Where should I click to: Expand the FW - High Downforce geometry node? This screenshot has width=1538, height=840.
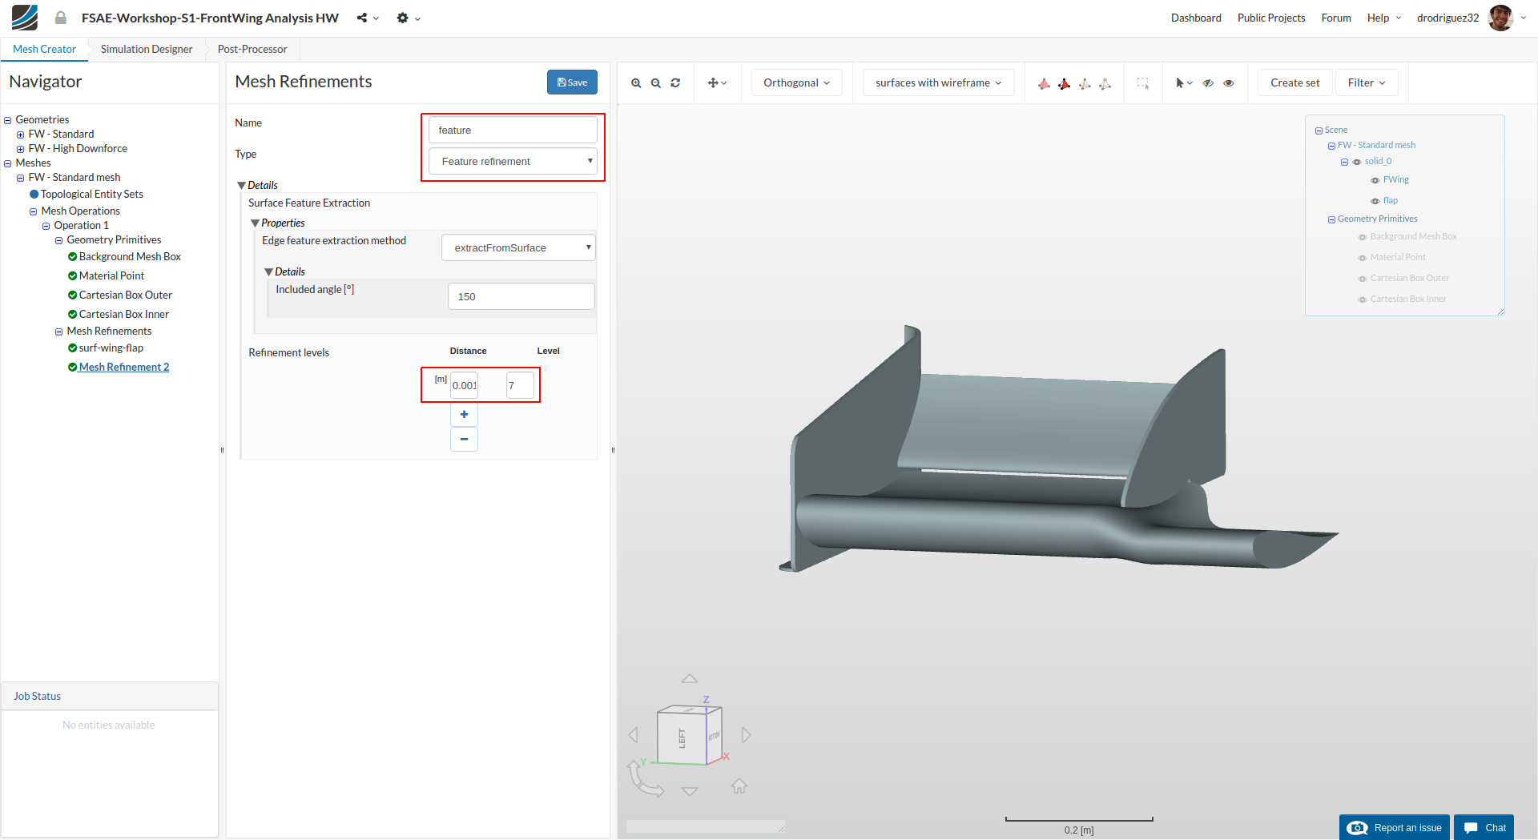pyautogui.click(x=21, y=149)
